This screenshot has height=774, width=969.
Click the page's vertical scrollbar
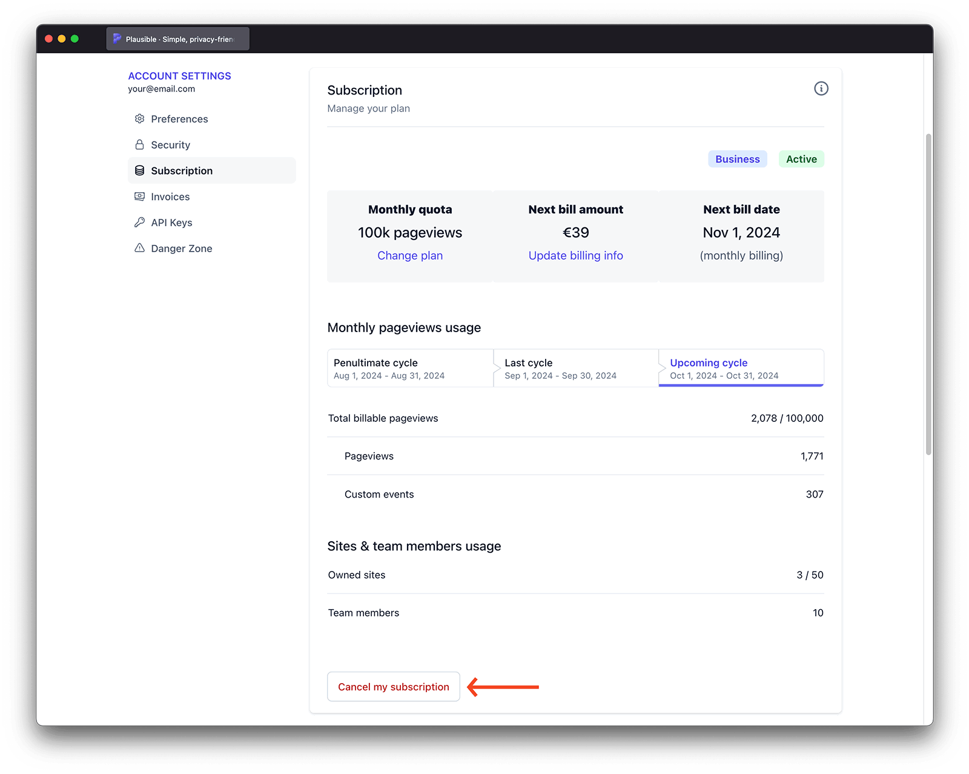[928, 294]
